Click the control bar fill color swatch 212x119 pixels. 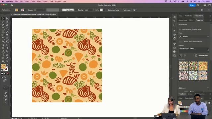point(17,10)
